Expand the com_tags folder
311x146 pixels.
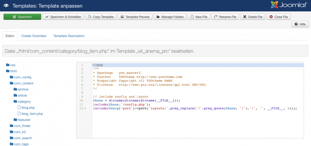tap(21, 144)
